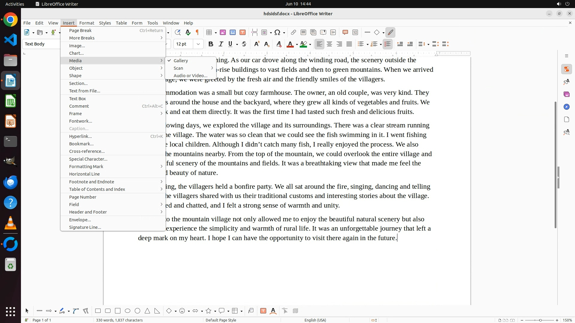575x323 pixels.
Task: Open the Format menu
Action: coord(87,23)
